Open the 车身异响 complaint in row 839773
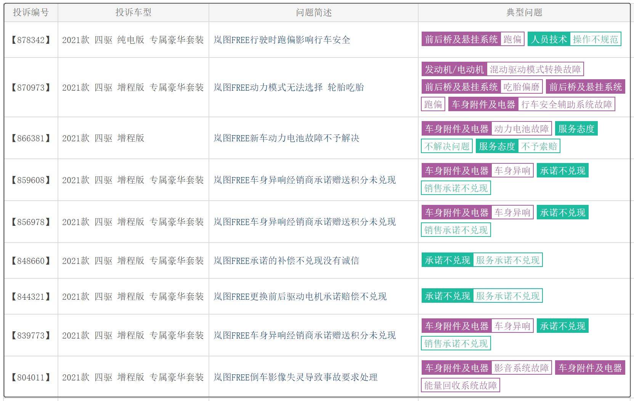Image resolution: width=634 pixels, height=401 pixels. click(305, 335)
